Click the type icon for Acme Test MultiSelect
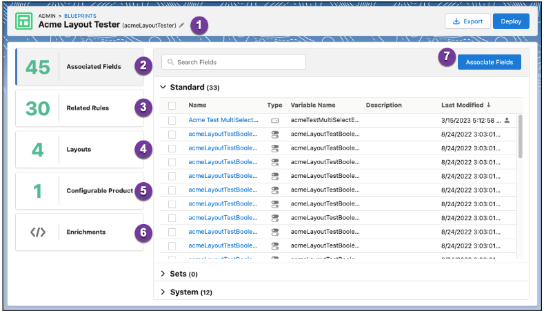 (275, 121)
